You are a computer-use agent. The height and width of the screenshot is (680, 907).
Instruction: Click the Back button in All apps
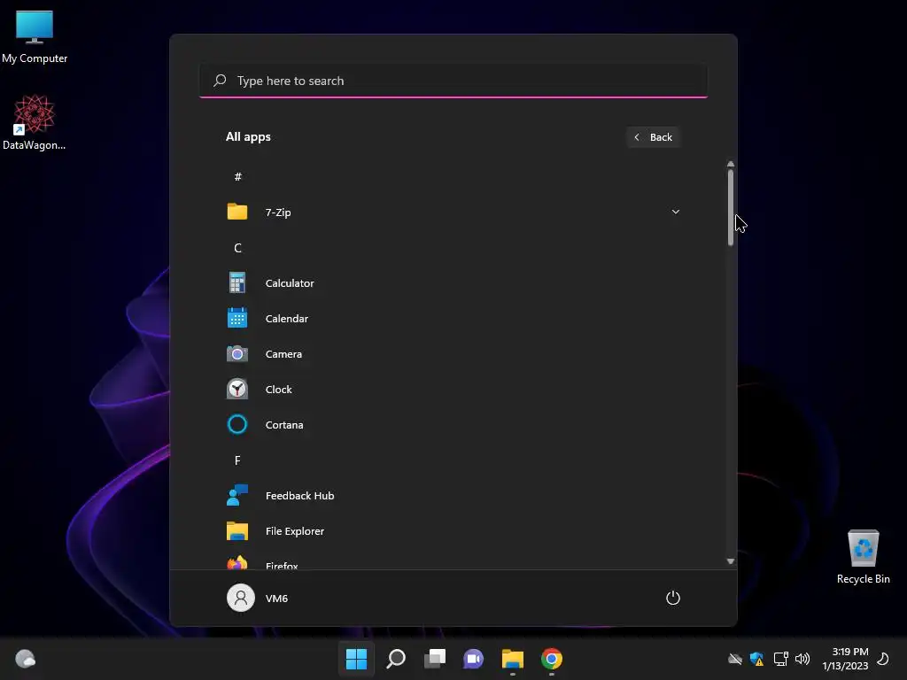click(653, 137)
